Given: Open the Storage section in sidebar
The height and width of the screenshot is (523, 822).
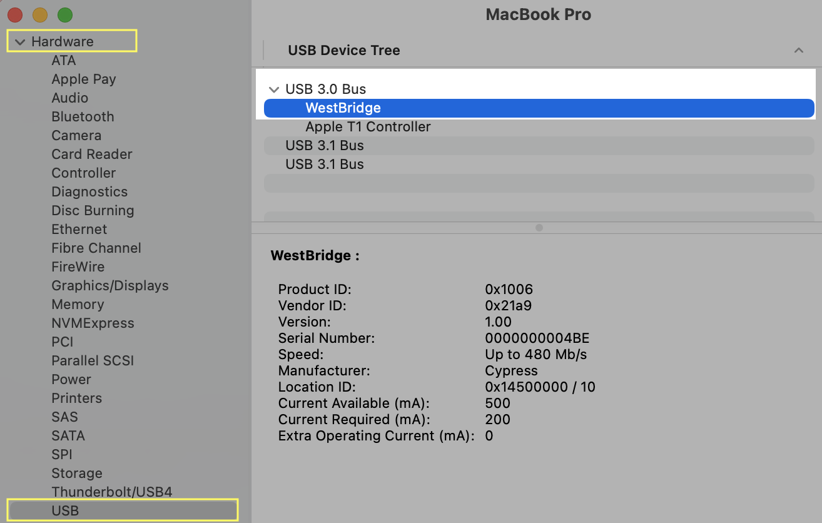Looking at the screenshot, I should click(x=77, y=473).
